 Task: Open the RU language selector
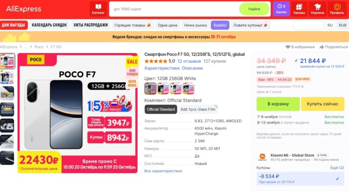[x=330, y=25]
